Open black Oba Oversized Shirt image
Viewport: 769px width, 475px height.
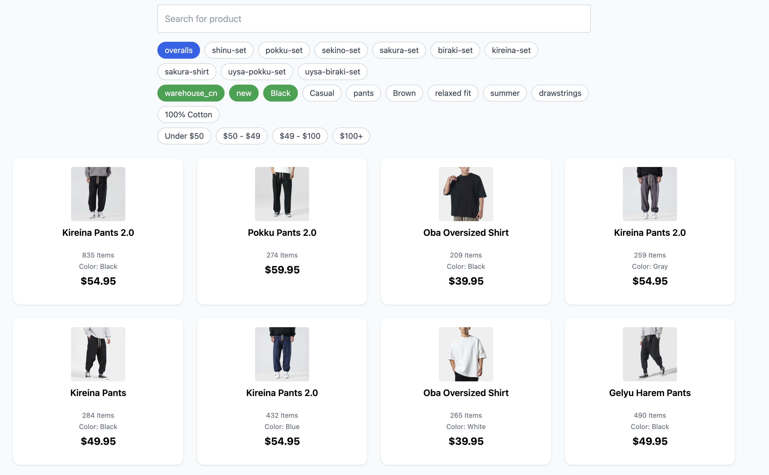pyautogui.click(x=466, y=194)
